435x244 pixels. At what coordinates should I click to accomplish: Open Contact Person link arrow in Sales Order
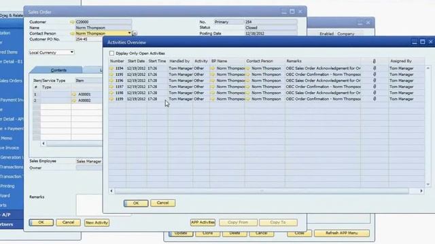pyautogui.click(x=72, y=33)
